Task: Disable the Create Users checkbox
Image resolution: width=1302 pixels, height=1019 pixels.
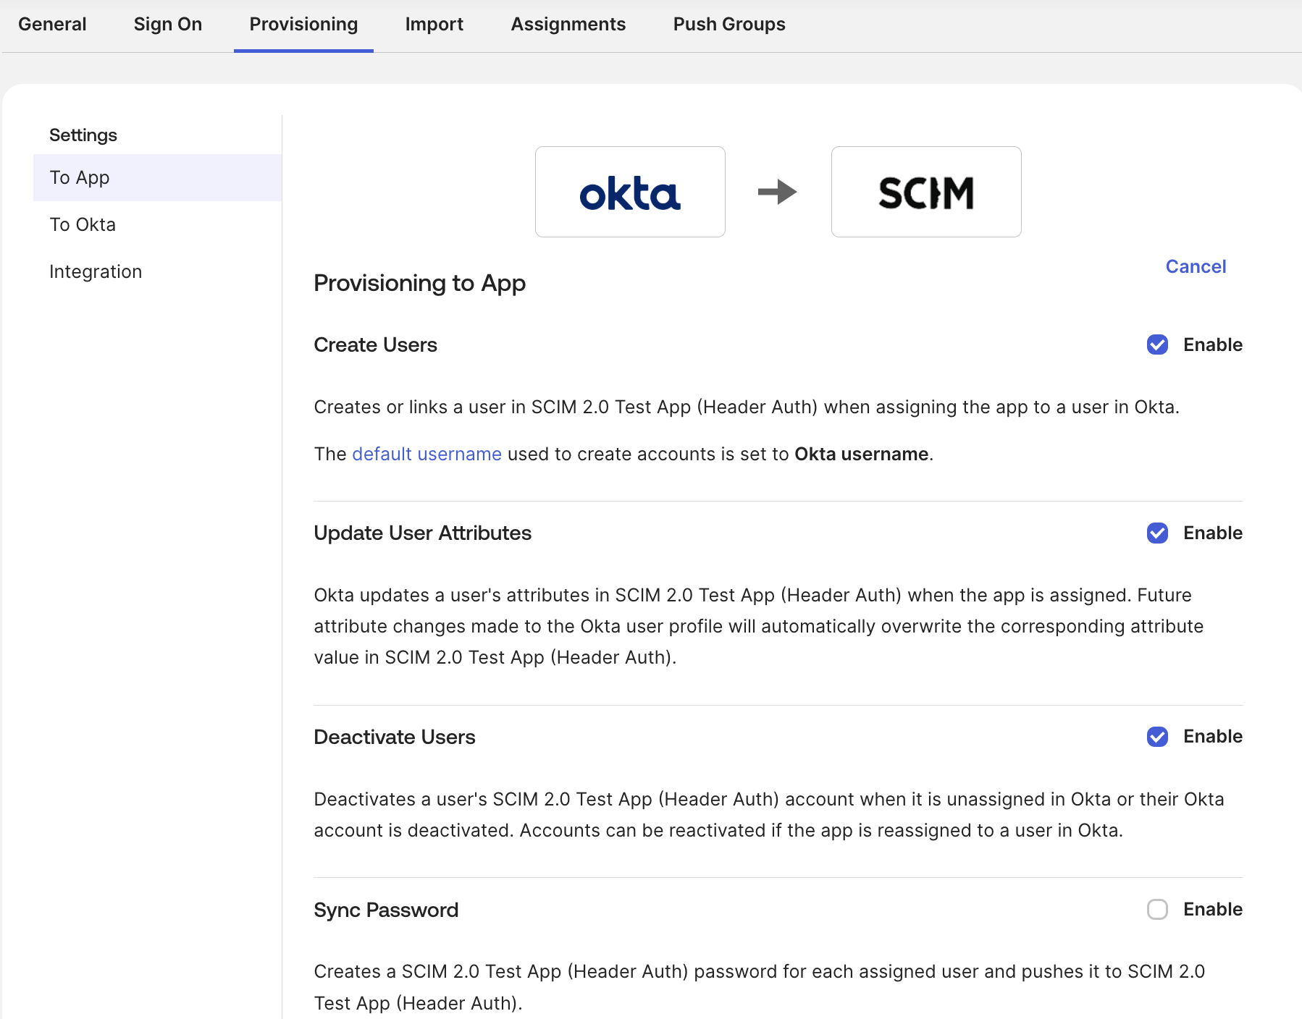Action: tap(1157, 345)
